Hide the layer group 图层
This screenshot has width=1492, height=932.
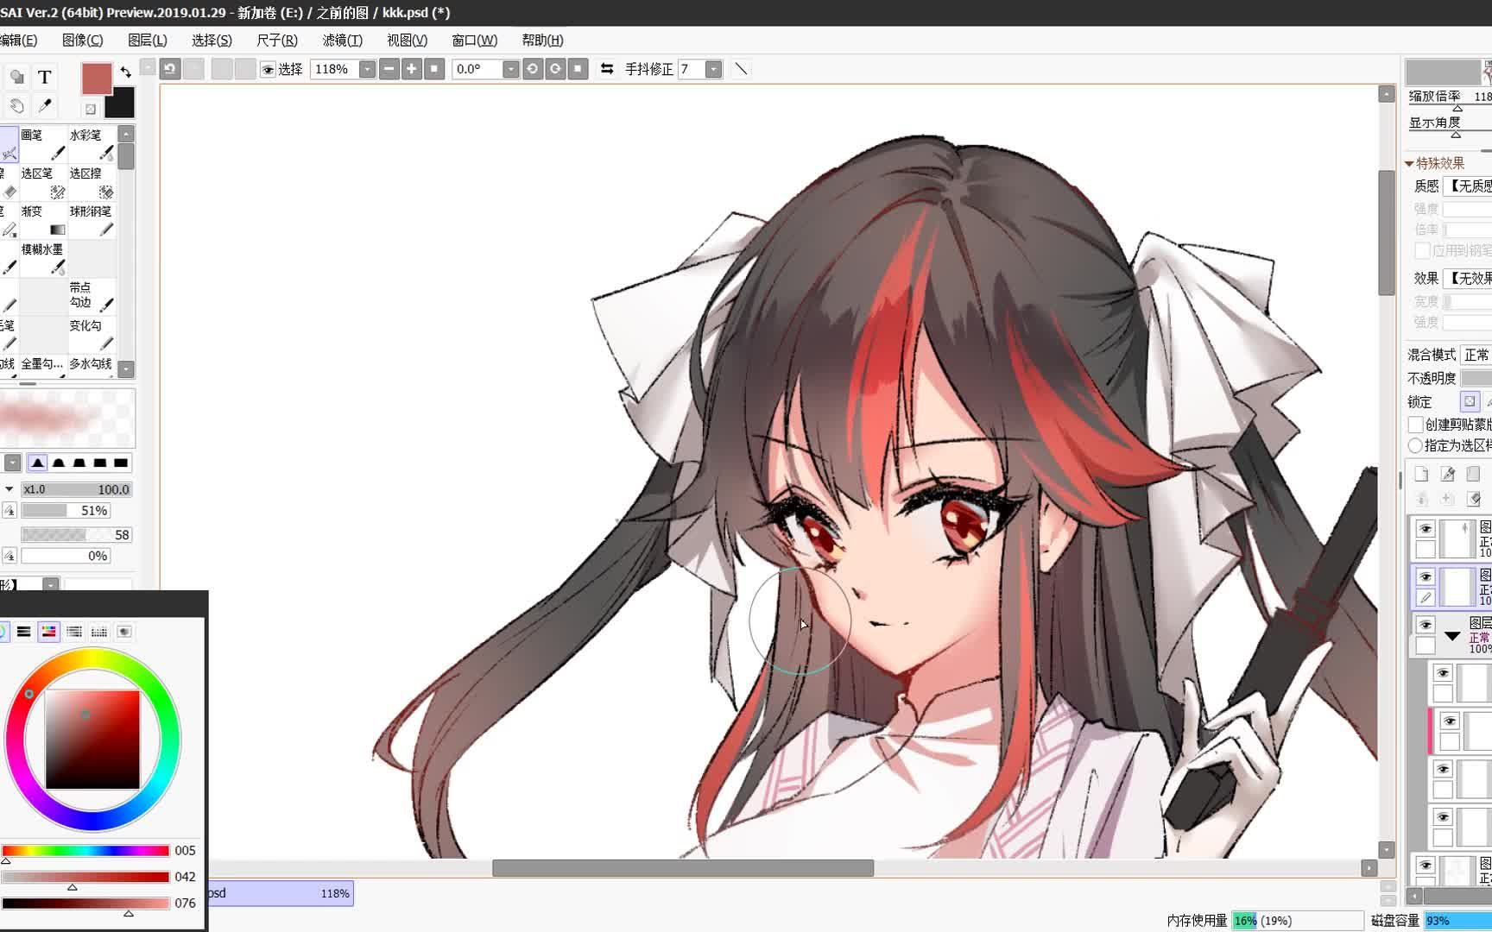[1426, 625]
